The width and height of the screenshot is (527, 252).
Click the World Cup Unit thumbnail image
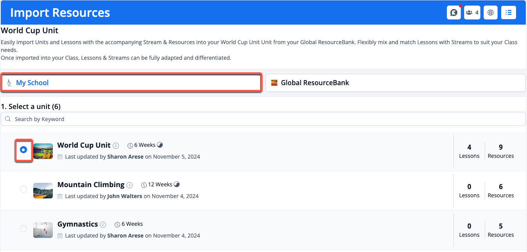click(43, 151)
